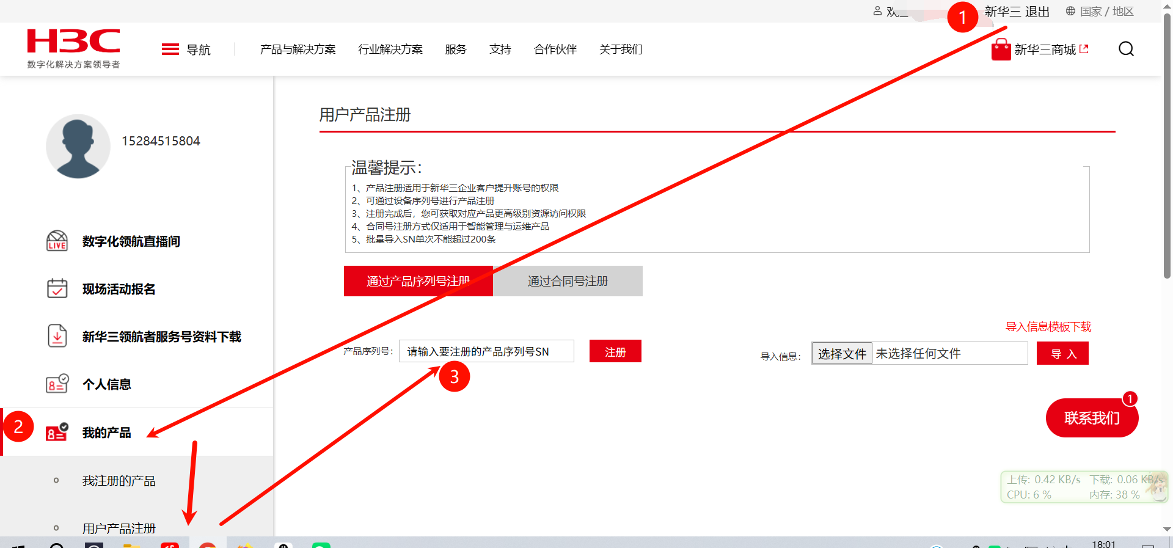Screen dimensions: 1173x548
Task: Open the 新华三商城 shopping bag link
Action: [x=1040, y=49]
